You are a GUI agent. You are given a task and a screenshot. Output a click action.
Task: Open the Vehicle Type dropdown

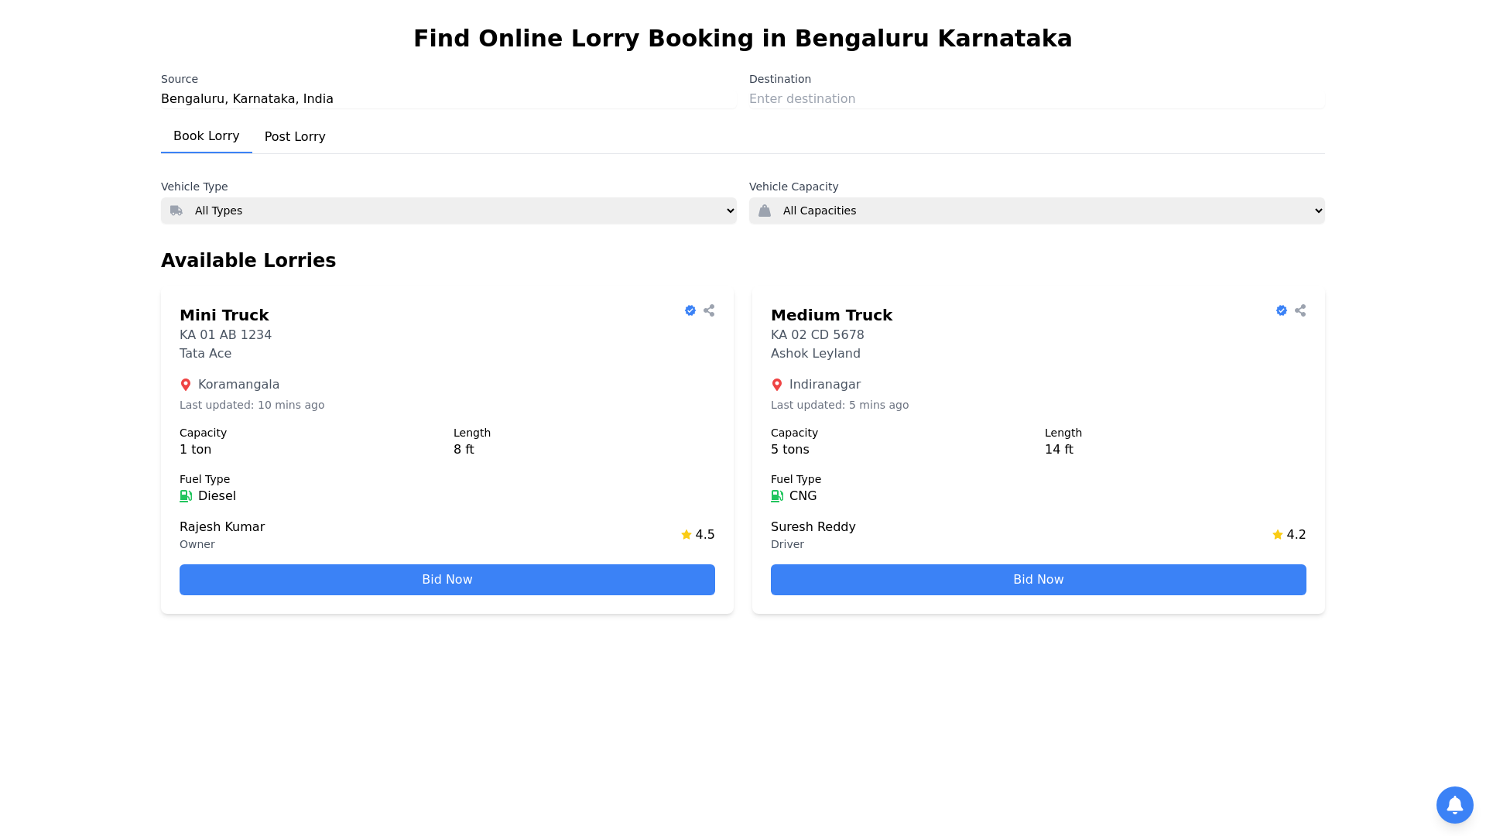click(x=449, y=211)
